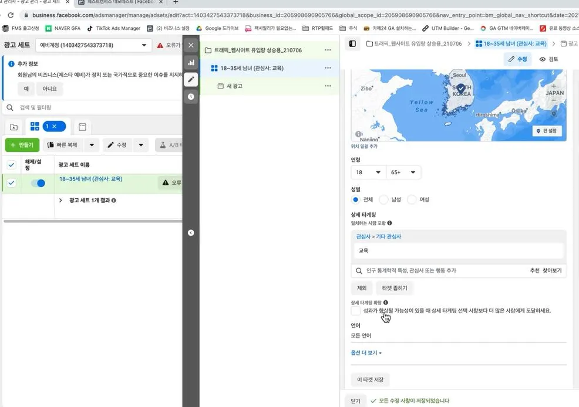Select the pencil edit icon in the dark sidebar

[190, 79]
